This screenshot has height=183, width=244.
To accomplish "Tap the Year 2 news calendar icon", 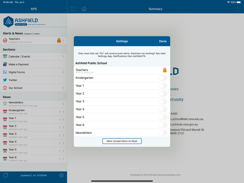I will pyautogui.click(x=5, y=127).
